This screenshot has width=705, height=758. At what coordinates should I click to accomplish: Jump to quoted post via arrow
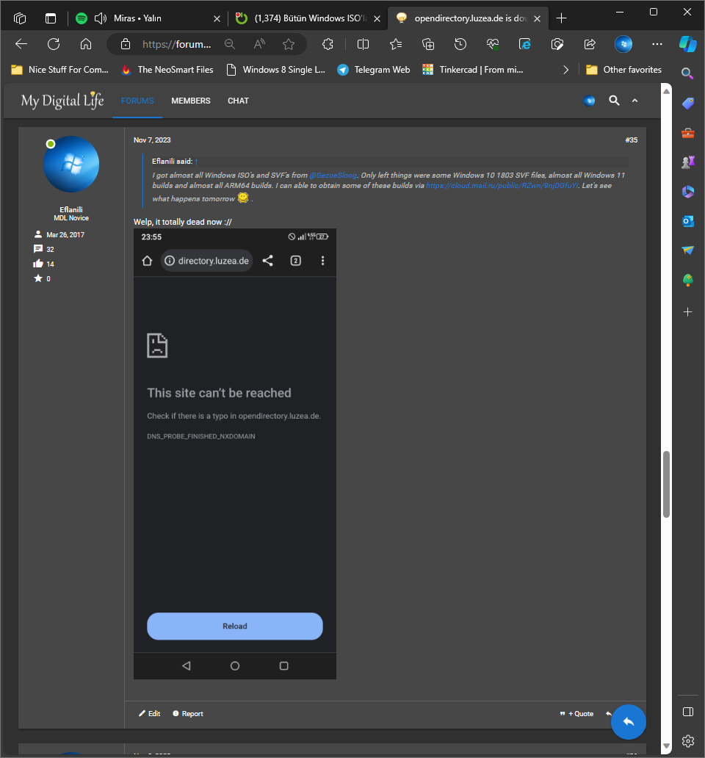(x=196, y=162)
